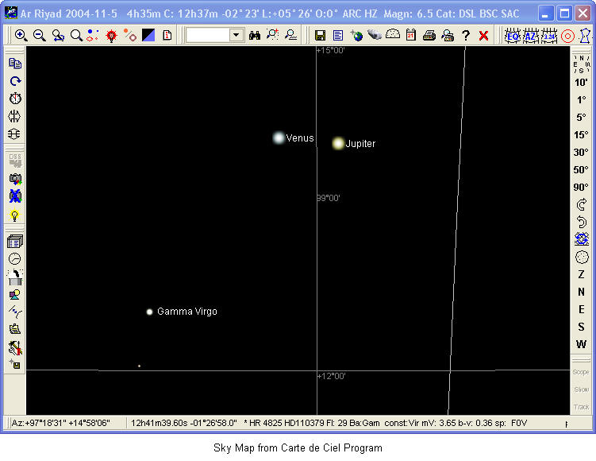The height and width of the screenshot is (461, 596).
Task: Click into the toolbar search text field
Action: tap(208, 36)
